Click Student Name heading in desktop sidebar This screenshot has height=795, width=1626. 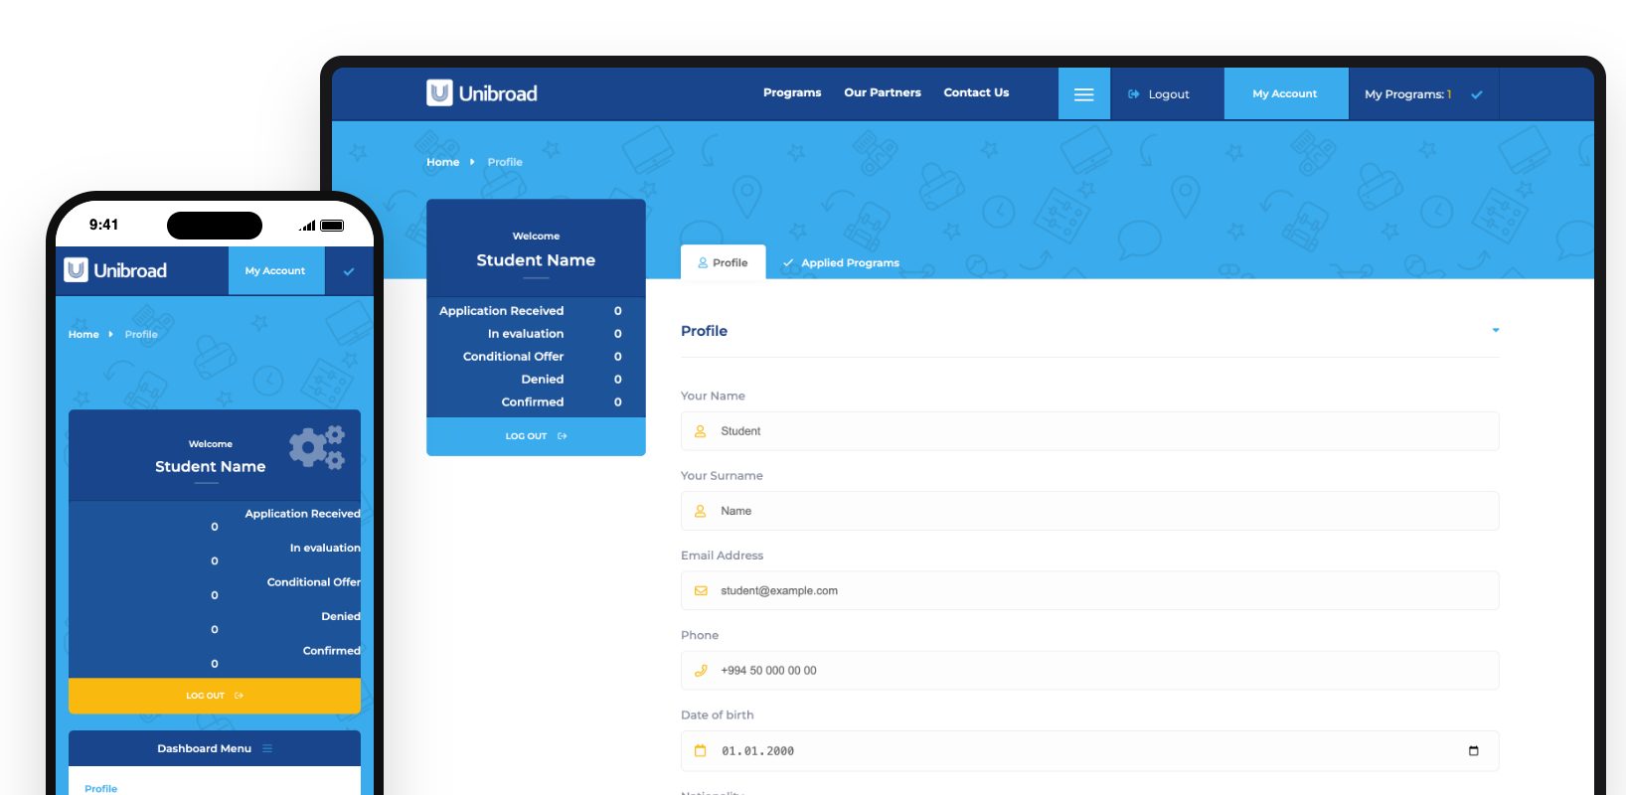536,260
